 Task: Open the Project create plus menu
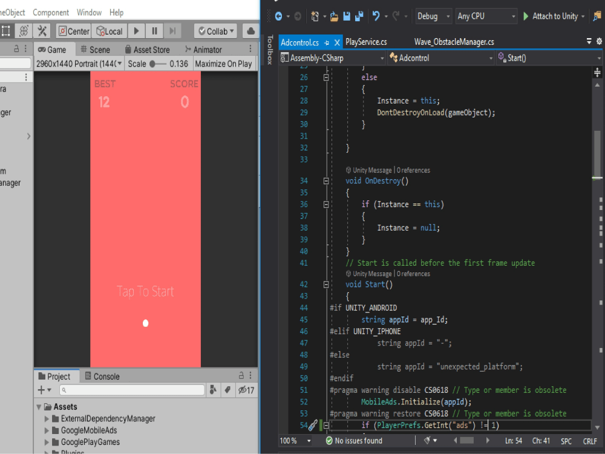pos(44,390)
